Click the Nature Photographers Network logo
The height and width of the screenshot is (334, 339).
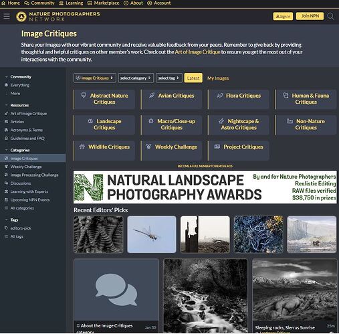point(58,17)
